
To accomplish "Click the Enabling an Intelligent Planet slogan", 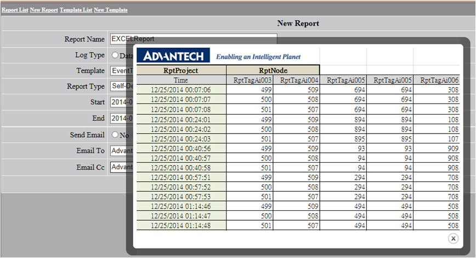I will 258,56.
